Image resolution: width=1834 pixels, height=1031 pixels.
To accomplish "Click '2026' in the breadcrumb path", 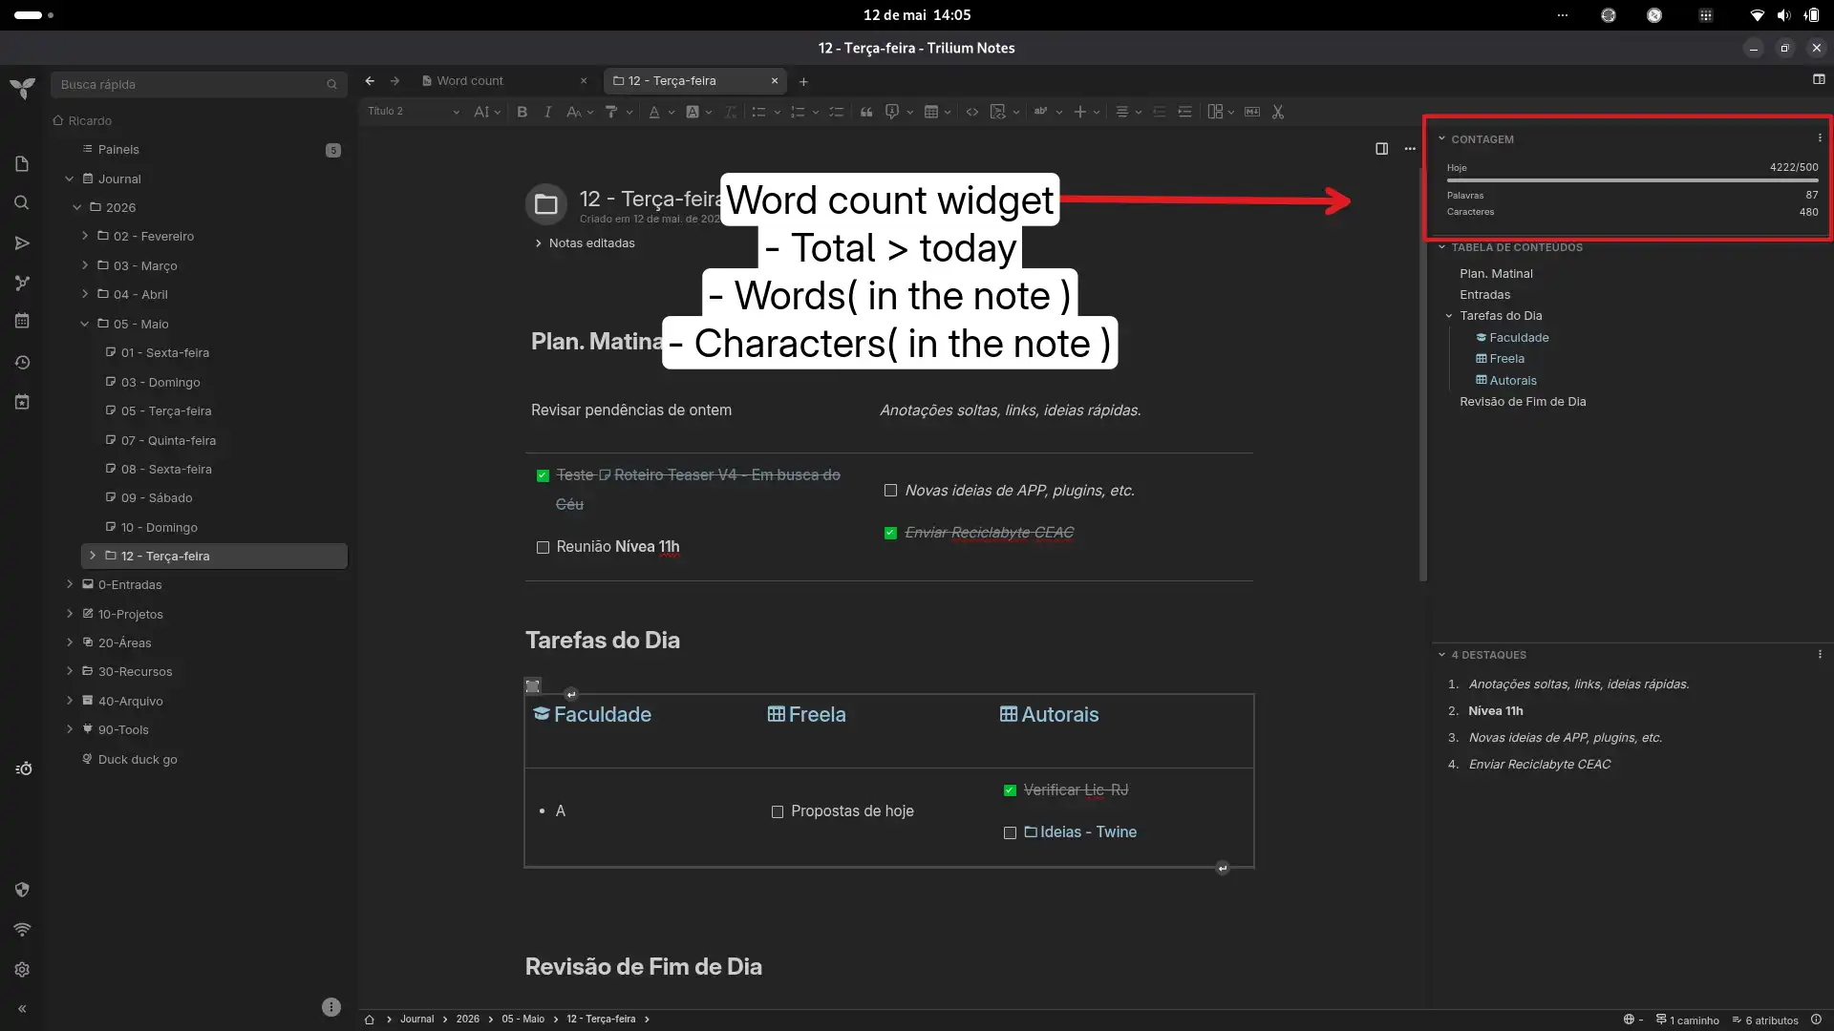I will (x=467, y=1020).
